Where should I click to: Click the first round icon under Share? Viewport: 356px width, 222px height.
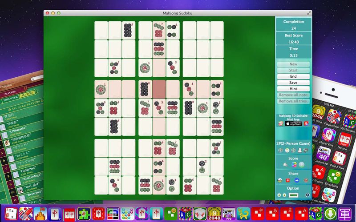pyautogui.click(x=280, y=180)
